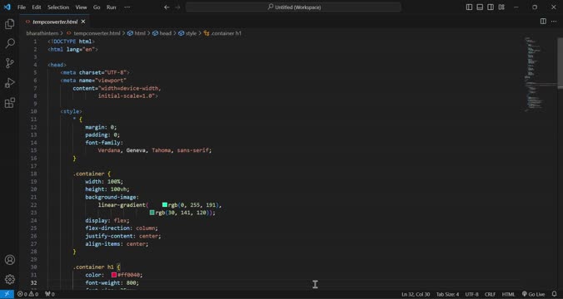
Task: Open the Run menu
Action: (112, 7)
